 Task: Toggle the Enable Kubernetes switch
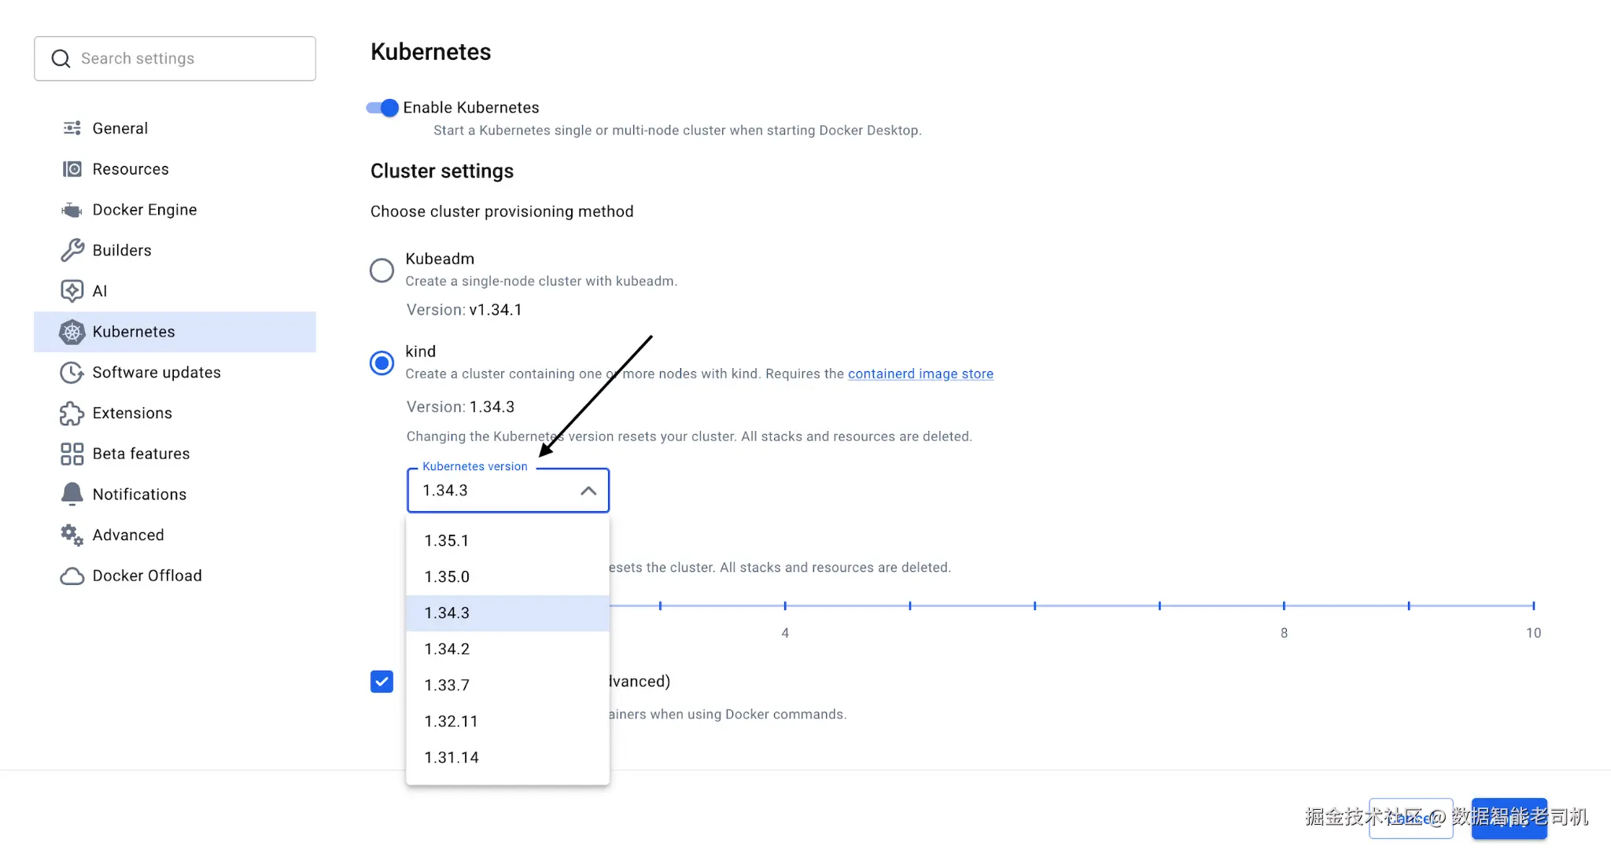pyautogui.click(x=382, y=108)
